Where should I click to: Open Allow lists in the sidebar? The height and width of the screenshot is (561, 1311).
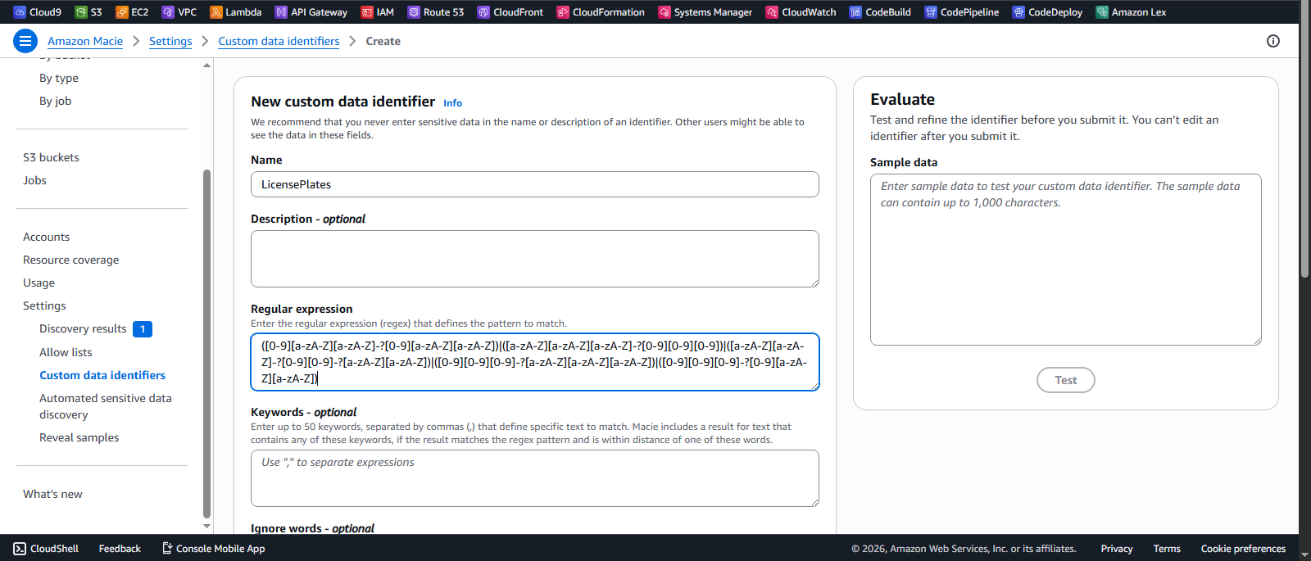(66, 352)
